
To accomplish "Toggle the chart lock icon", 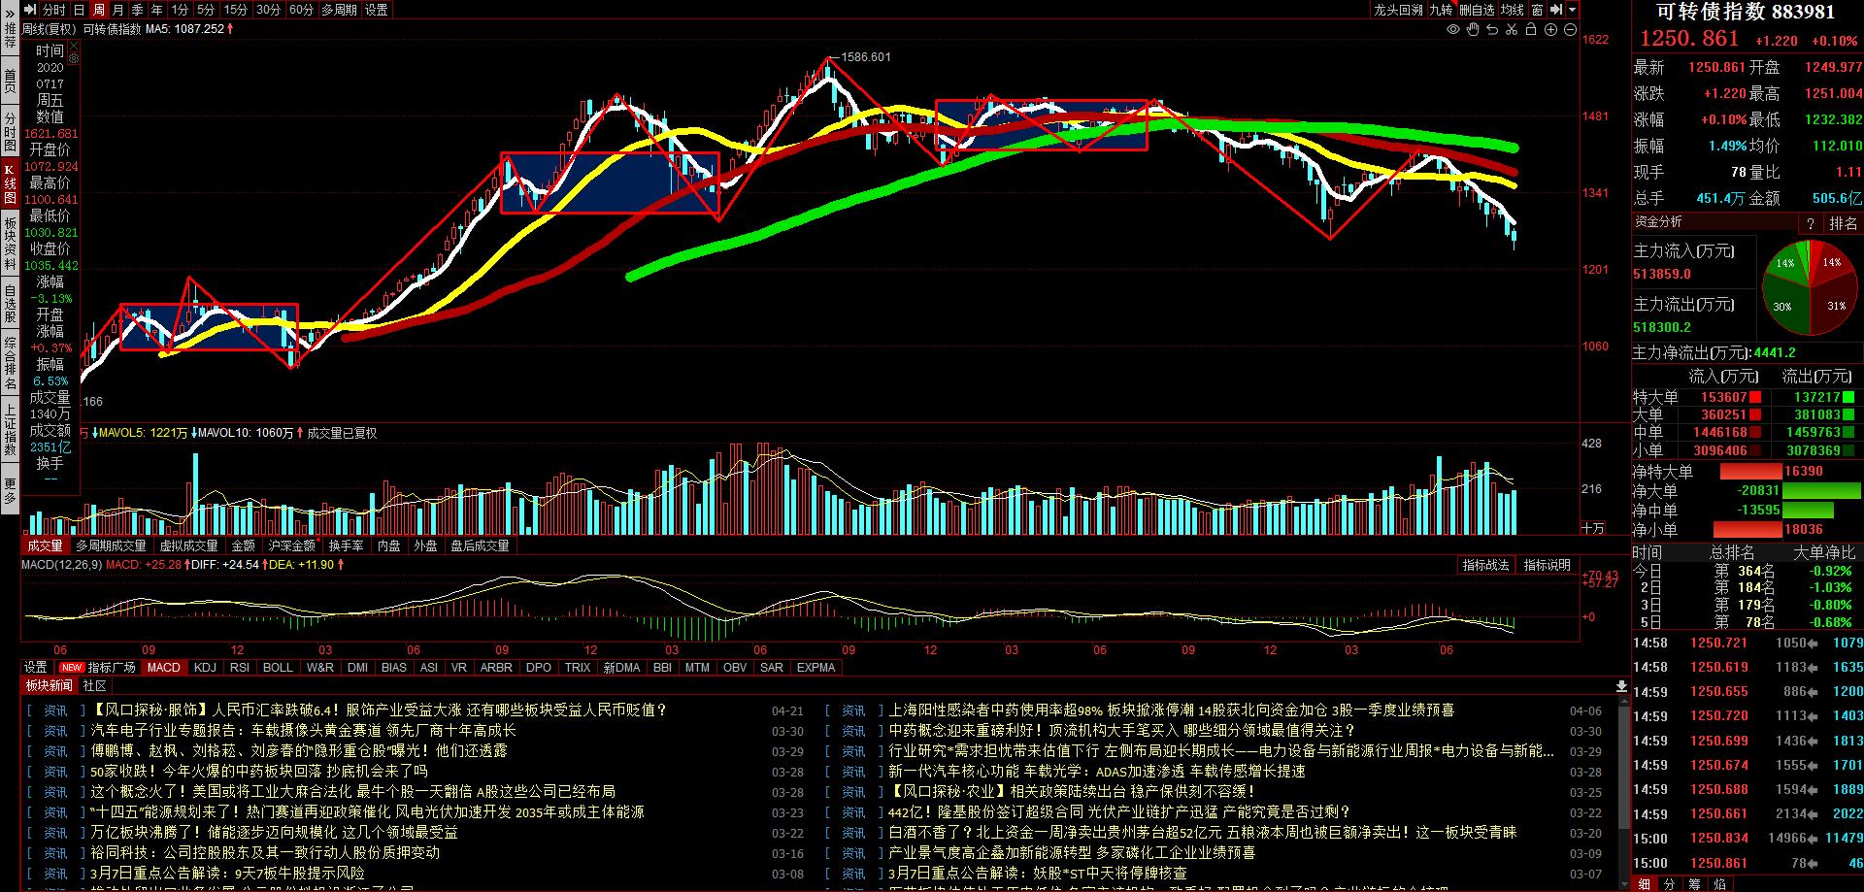I will pos(1531,30).
